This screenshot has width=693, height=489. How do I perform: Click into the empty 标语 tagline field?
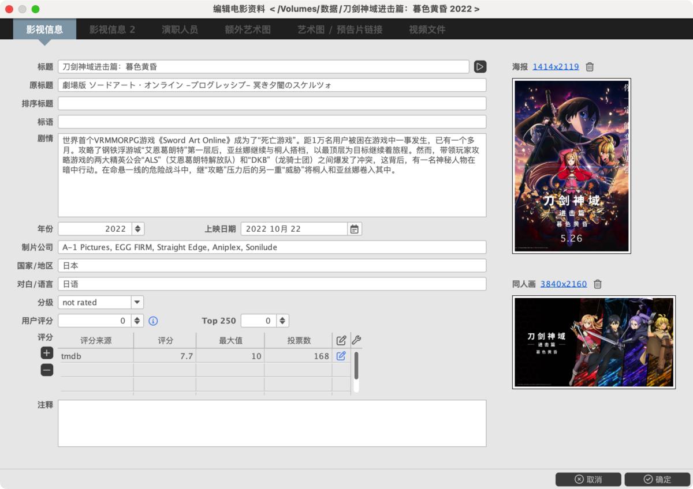(x=272, y=122)
